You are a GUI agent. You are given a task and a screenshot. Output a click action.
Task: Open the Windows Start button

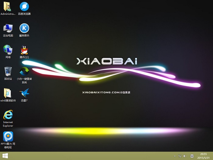[x=5, y=156]
